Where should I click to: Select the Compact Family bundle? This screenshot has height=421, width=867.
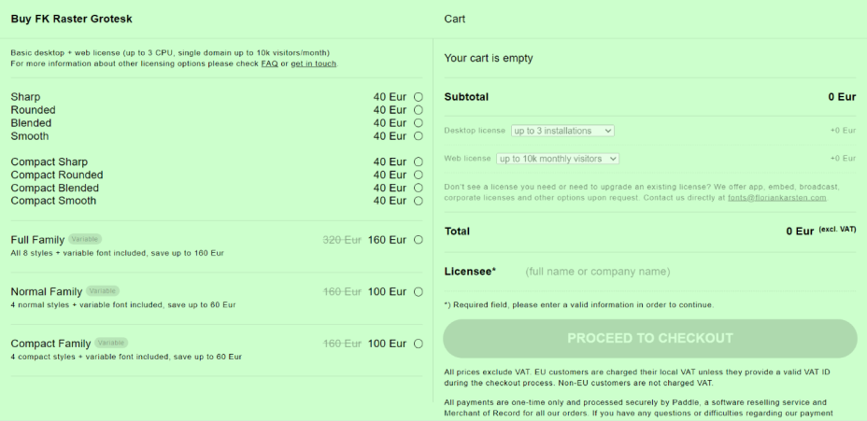pyautogui.click(x=418, y=344)
